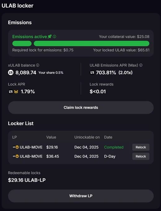Click the long green locked-value progress bar

point(91,43)
